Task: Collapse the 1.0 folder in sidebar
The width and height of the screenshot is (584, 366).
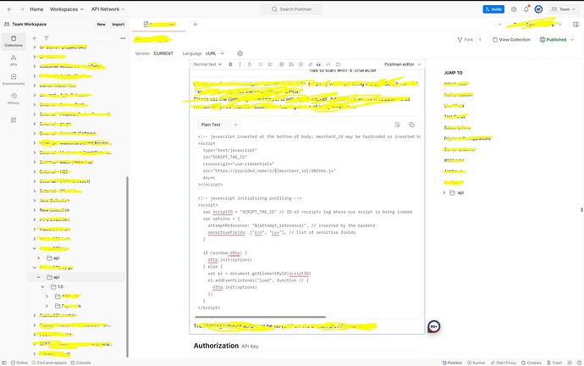Action: coord(43,286)
